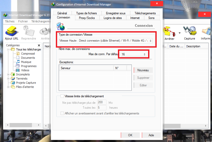Image resolution: width=212 pixels, height=142 pixels.
Task: Click the Toutes les hours field
Action: [102, 108]
